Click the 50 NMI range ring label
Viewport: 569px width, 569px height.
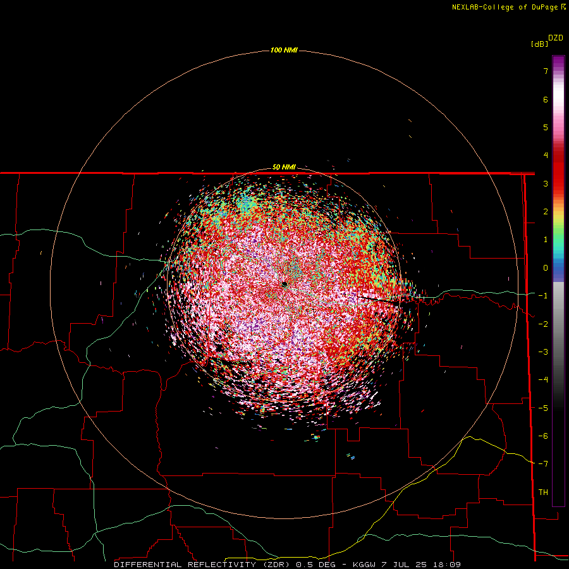pyautogui.click(x=284, y=168)
